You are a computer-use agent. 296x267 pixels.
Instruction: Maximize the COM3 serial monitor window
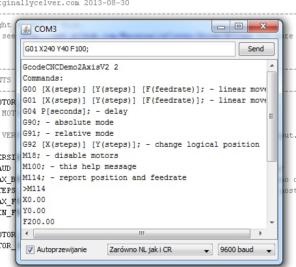coord(239,27)
